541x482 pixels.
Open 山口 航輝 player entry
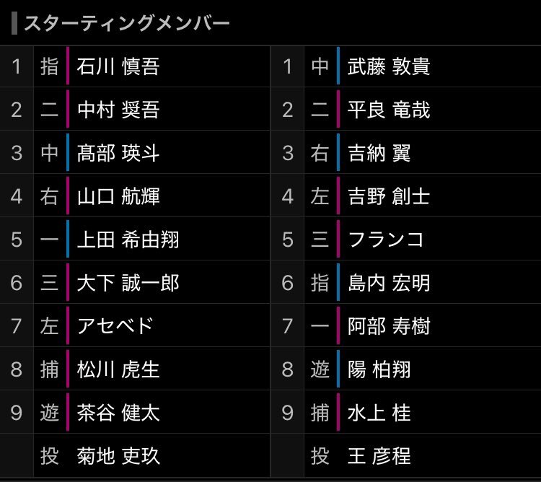(118, 196)
